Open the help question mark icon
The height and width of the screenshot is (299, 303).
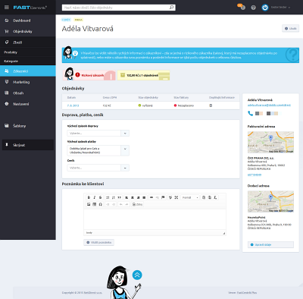coord(253,8)
